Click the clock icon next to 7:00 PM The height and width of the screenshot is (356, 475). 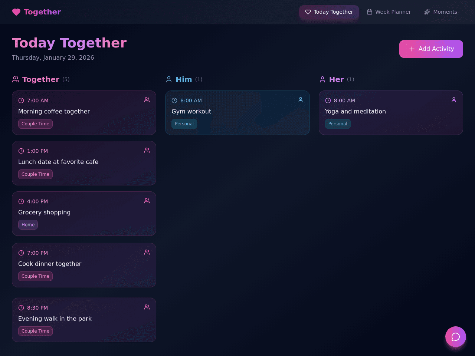coord(21,253)
